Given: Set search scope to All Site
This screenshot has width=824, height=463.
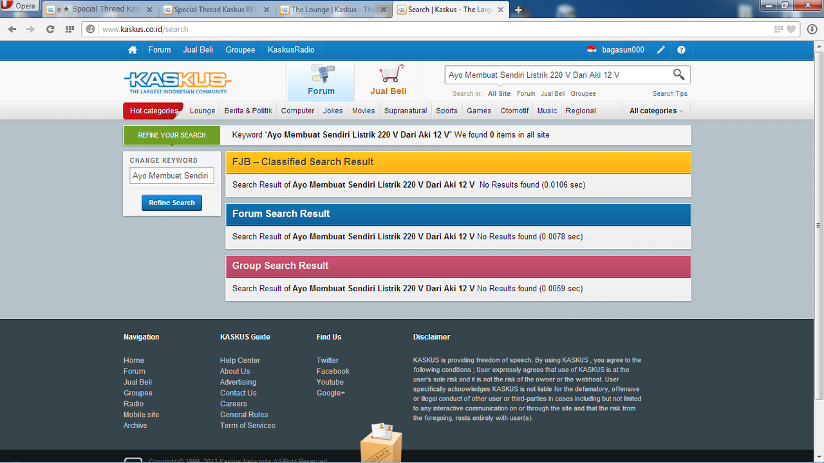Looking at the screenshot, I should (499, 94).
